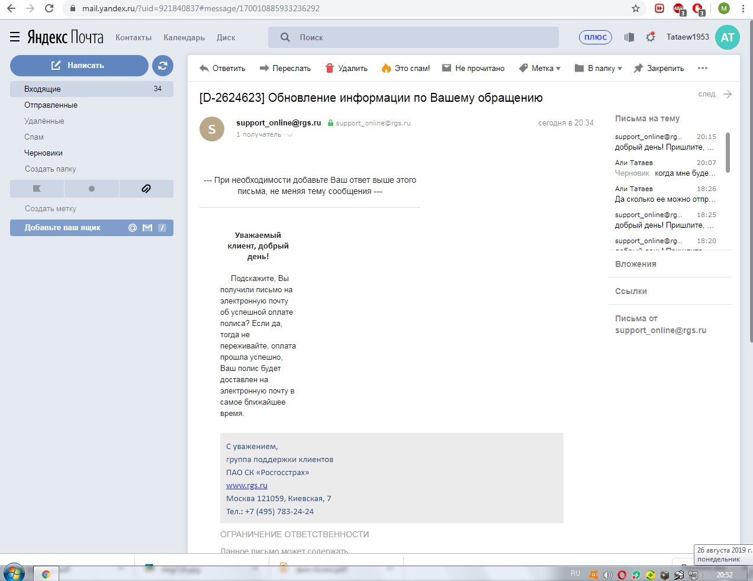Click the AT user avatar
The width and height of the screenshot is (753, 581).
tap(728, 37)
